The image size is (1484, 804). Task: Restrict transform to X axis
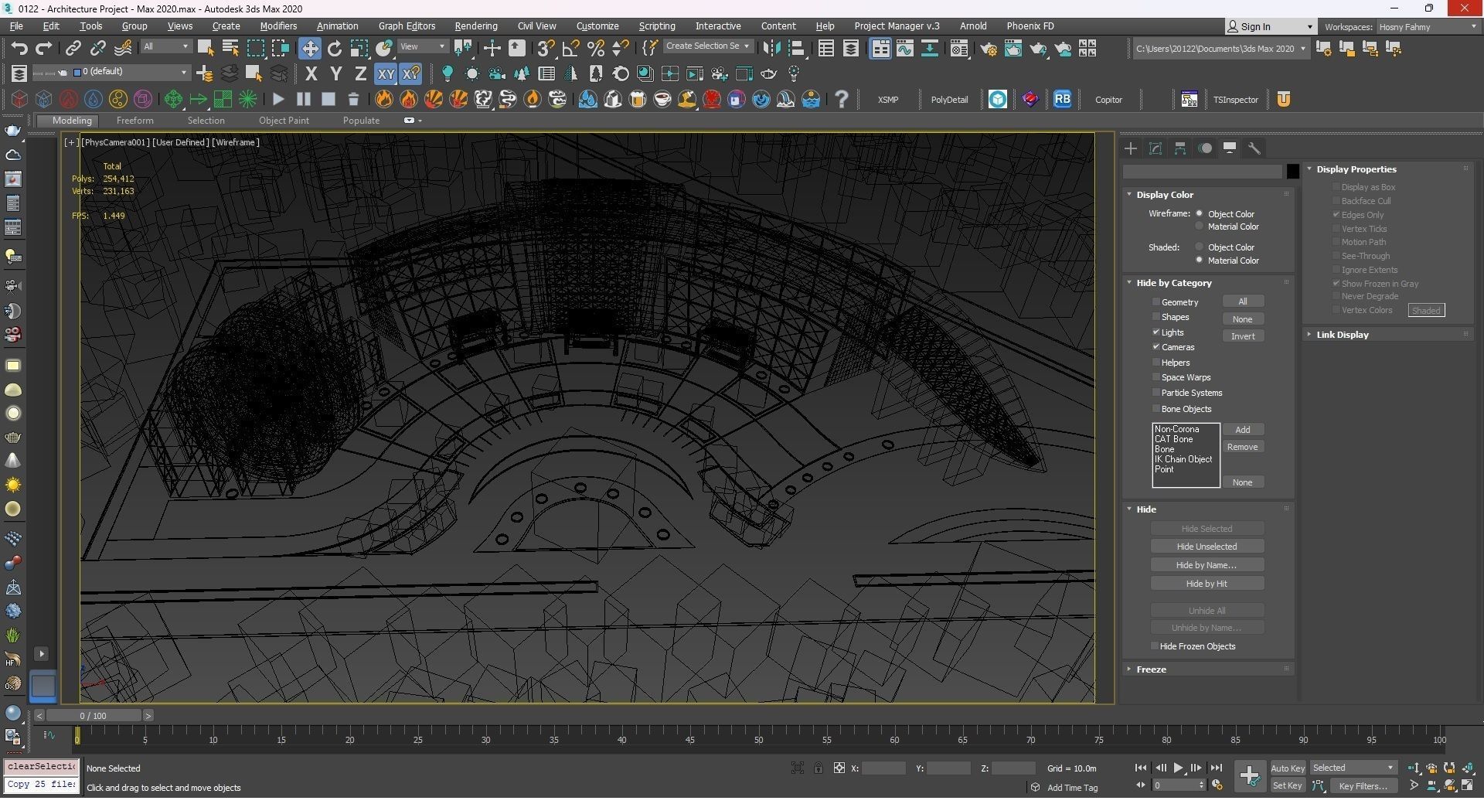point(311,74)
